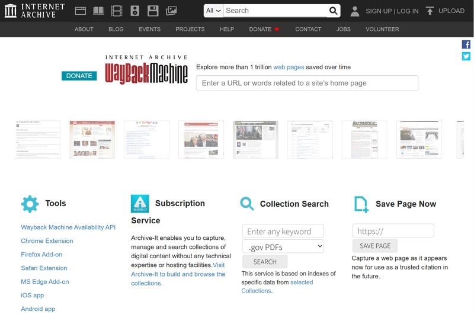This screenshot has height=318, width=474.
Task: Click the Wayback Machine logo
Action: pyautogui.click(x=146, y=70)
